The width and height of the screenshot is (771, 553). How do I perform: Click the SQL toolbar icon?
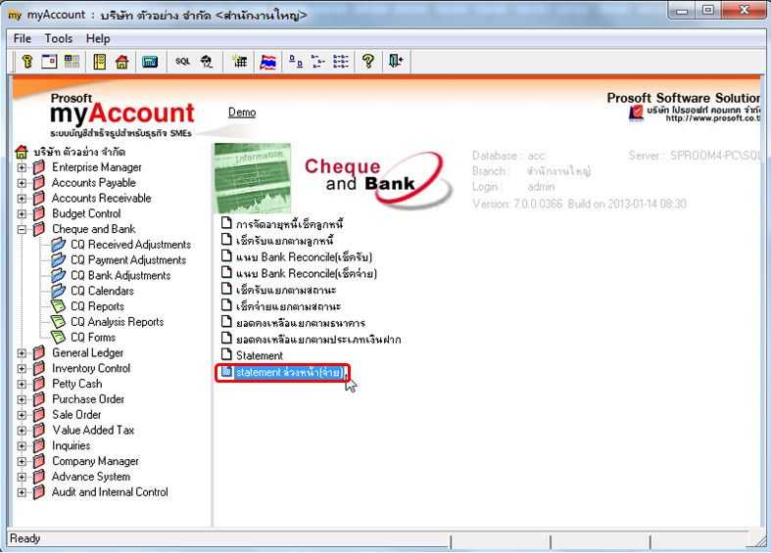(182, 62)
